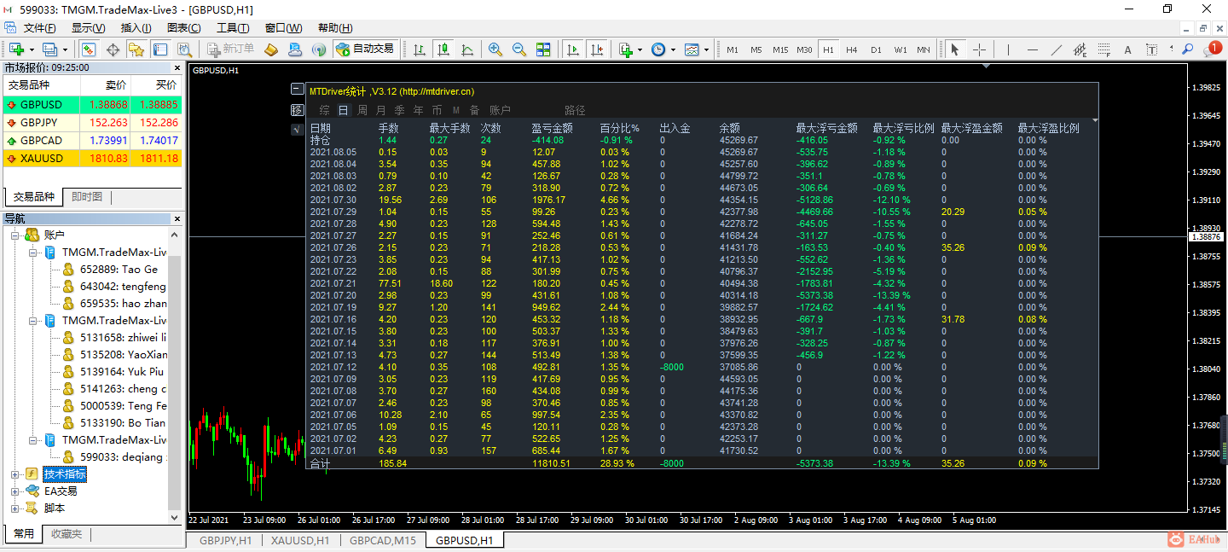Click the zoom in magnifier icon
The image size is (1228, 552).
click(x=495, y=49)
